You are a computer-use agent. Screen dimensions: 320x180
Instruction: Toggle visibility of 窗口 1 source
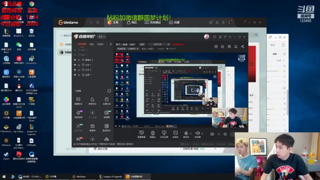click(75, 55)
